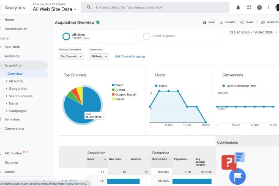Open the notifications bell
The width and height of the screenshot is (279, 186).
(x=238, y=8)
